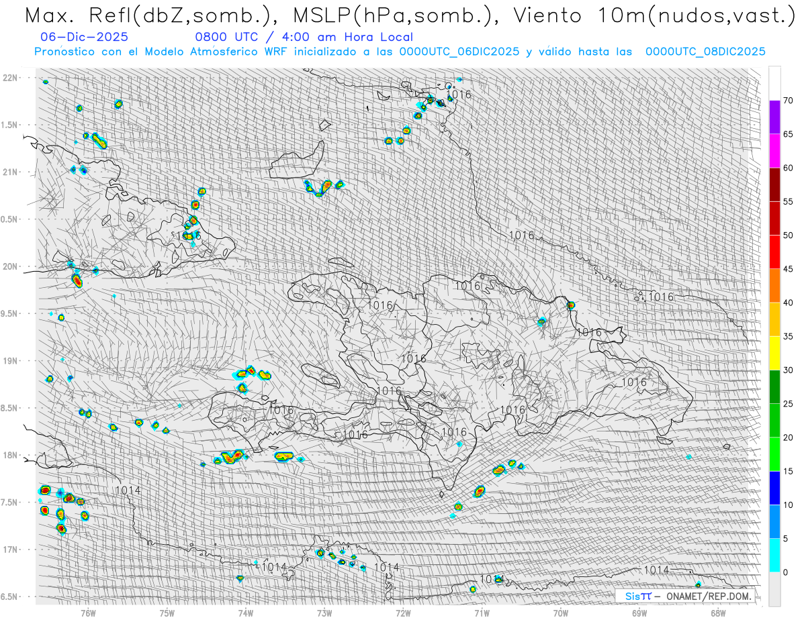Select the orange 40–45 dBZ colorbar segment
Screen dimensions: 806x622
[x=774, y=286]
